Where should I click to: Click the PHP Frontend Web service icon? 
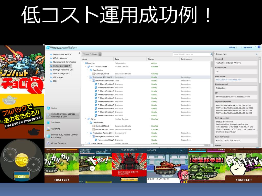[89, 67]
